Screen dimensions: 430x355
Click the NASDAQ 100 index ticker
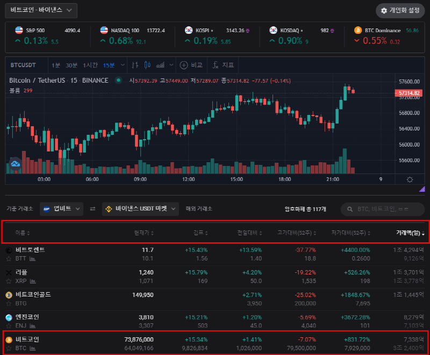132,37
